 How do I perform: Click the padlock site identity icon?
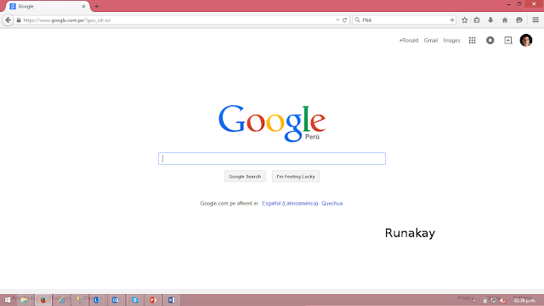click(19, 20)
